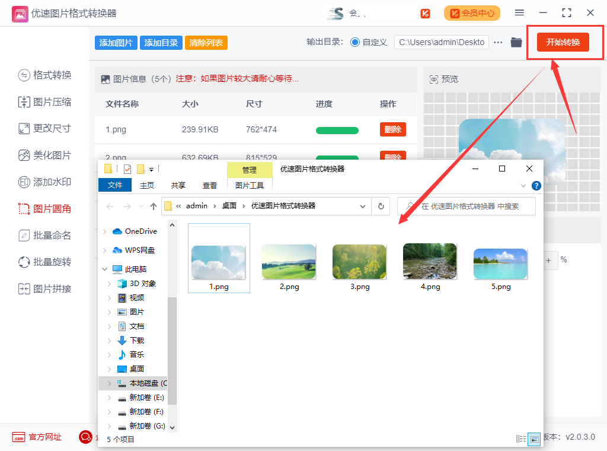
Task: Switch explorer to details view
Action: 521,439
